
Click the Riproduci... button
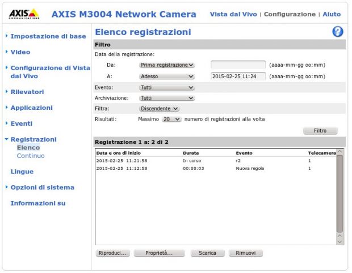112,253
